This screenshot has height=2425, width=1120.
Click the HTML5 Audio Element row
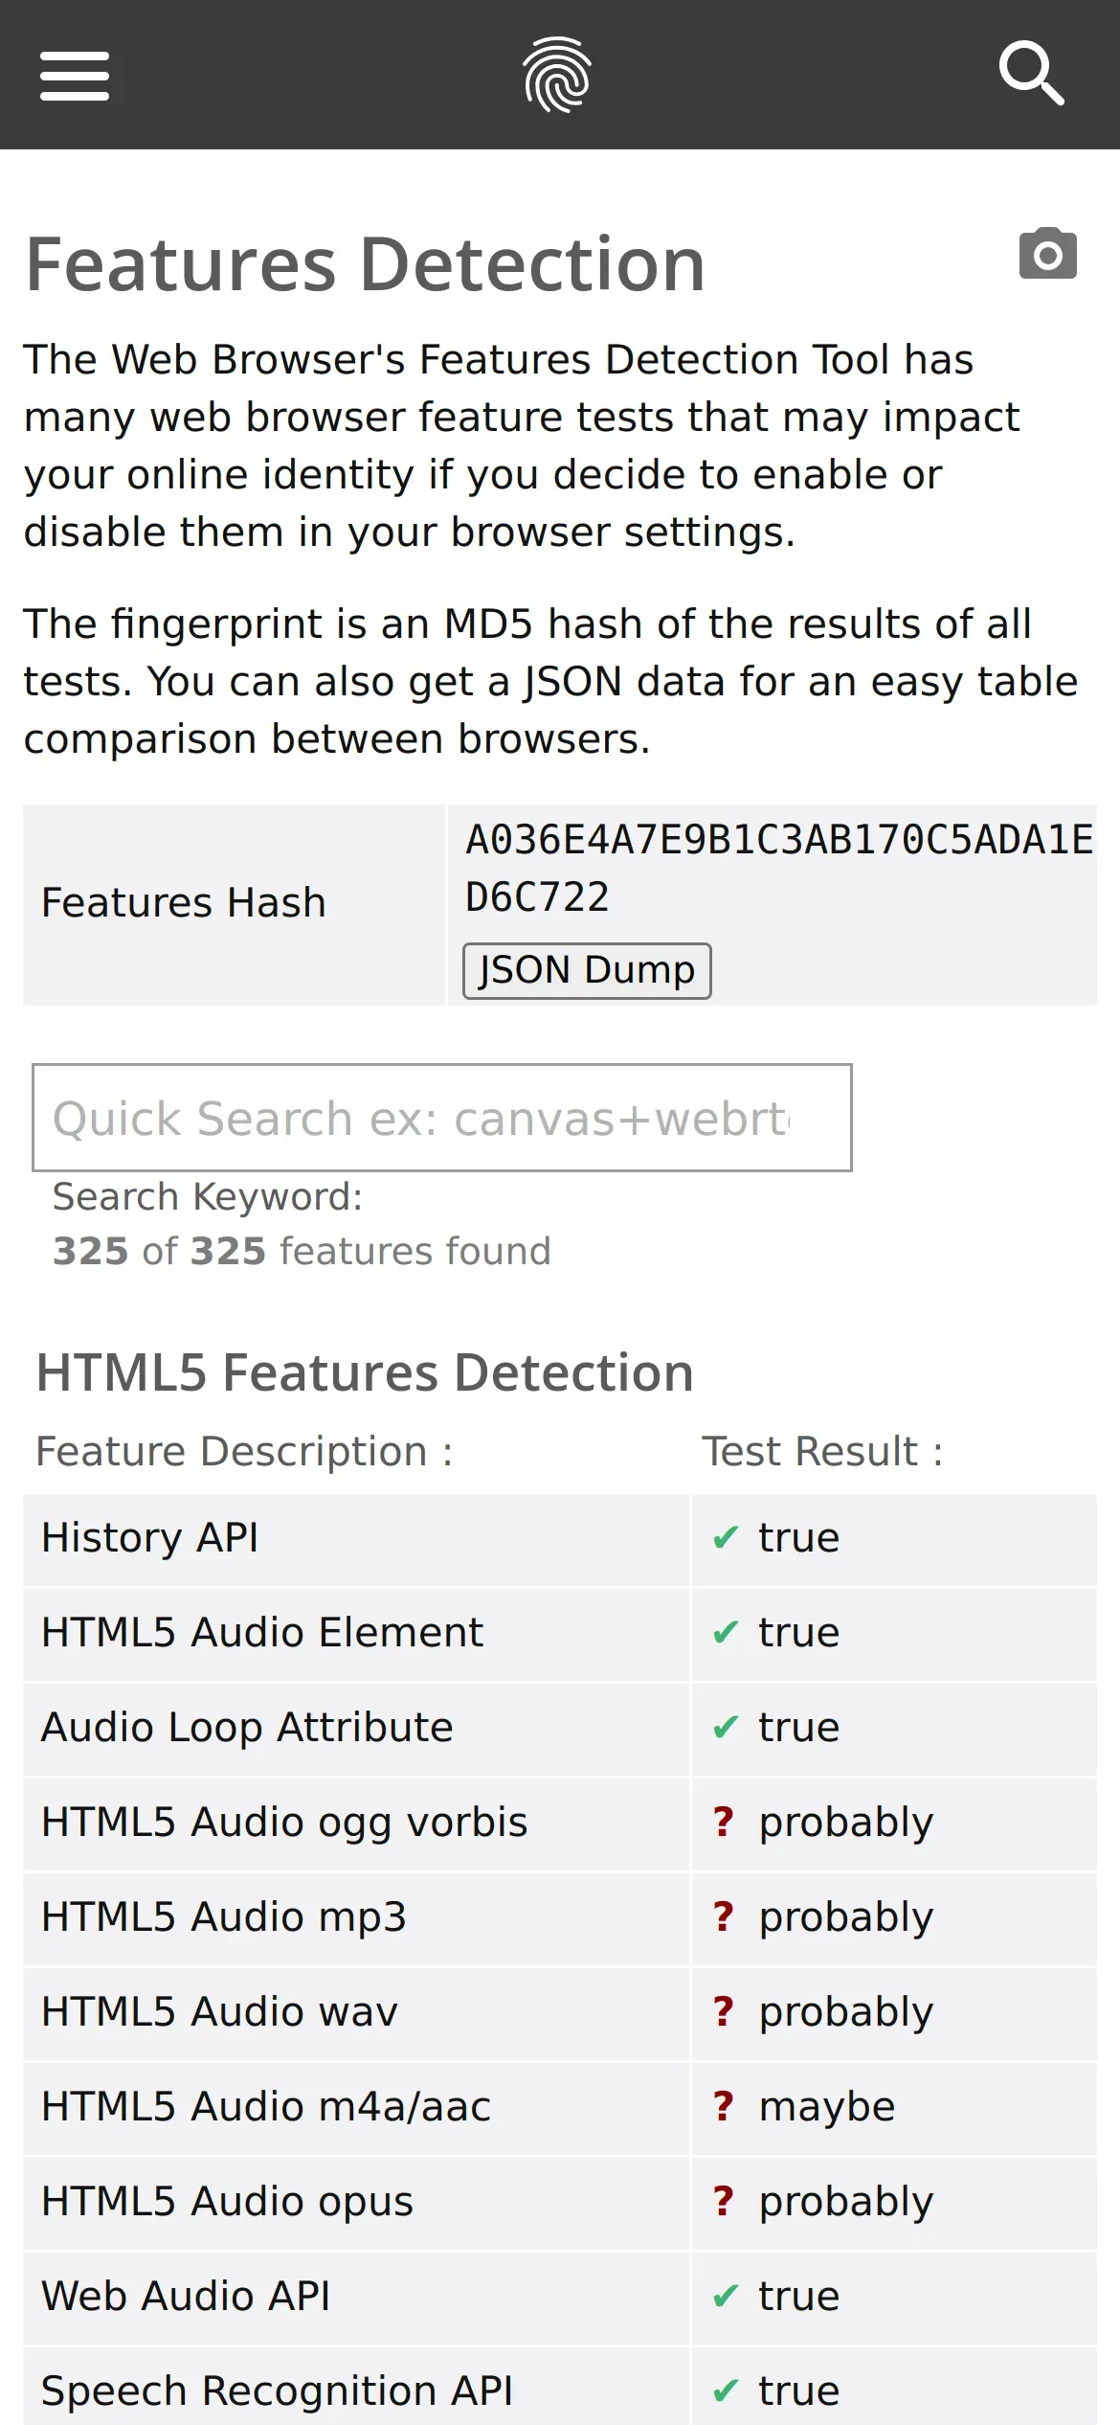click(x=262, y=1633)
